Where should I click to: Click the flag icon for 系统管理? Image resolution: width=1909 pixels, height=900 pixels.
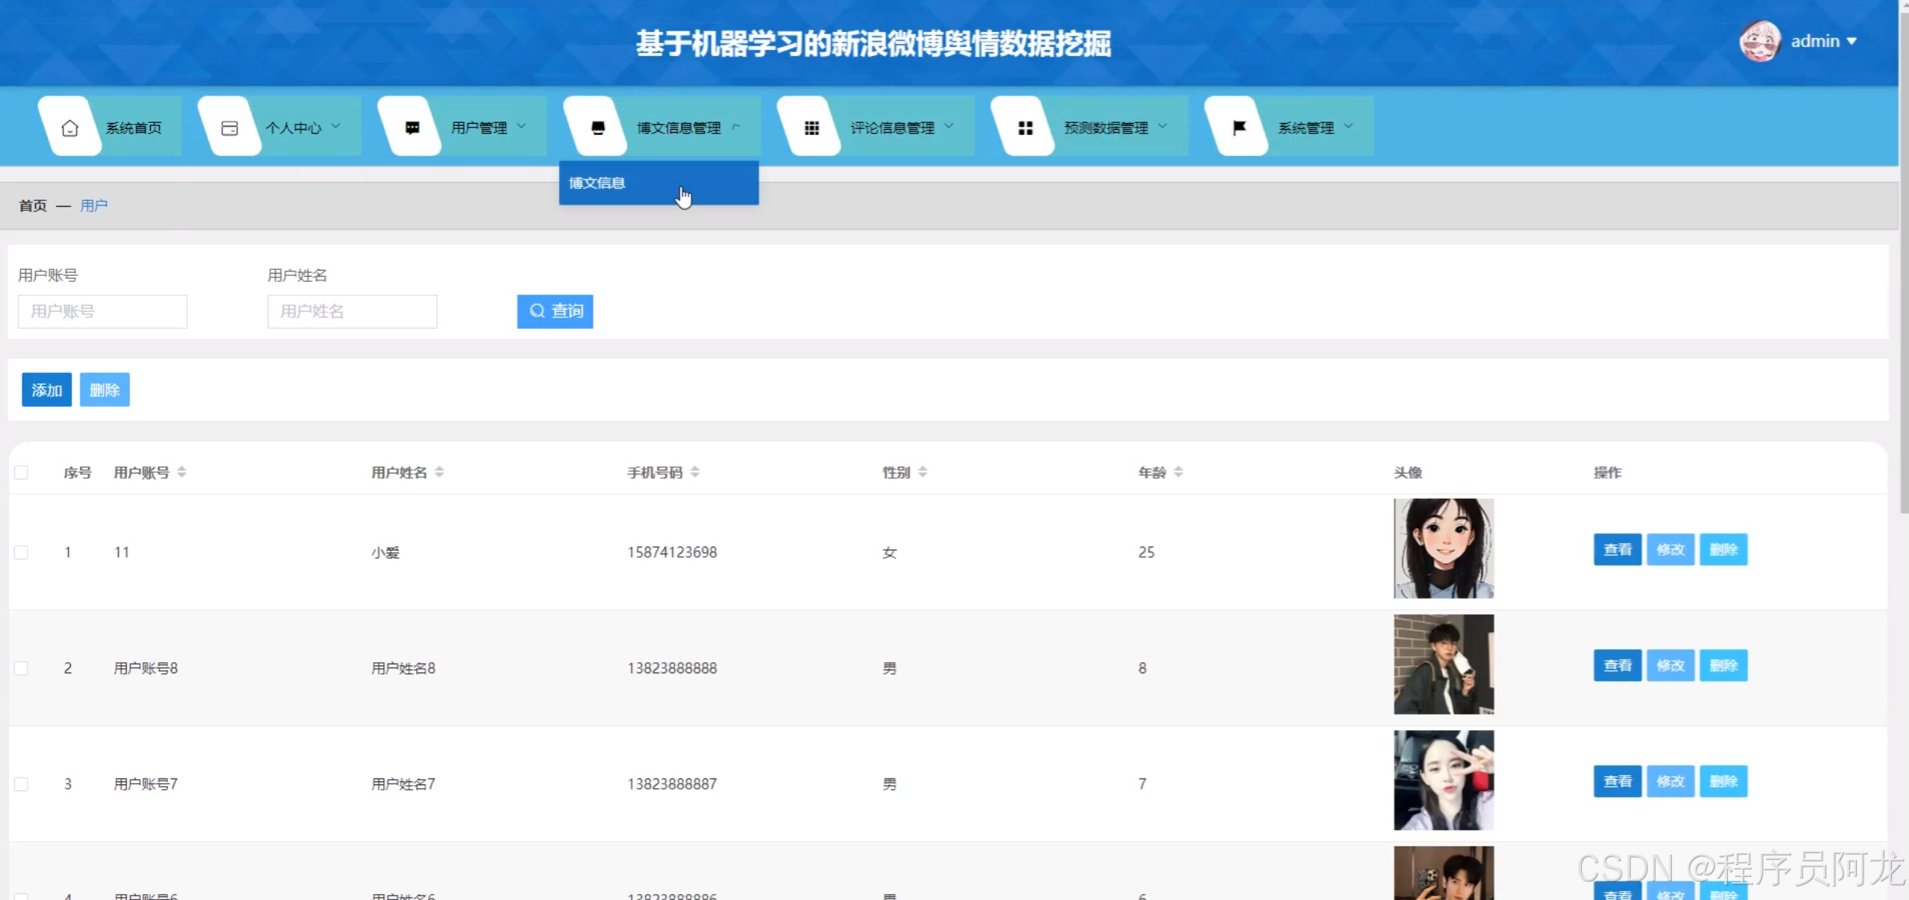[1239, 128]
